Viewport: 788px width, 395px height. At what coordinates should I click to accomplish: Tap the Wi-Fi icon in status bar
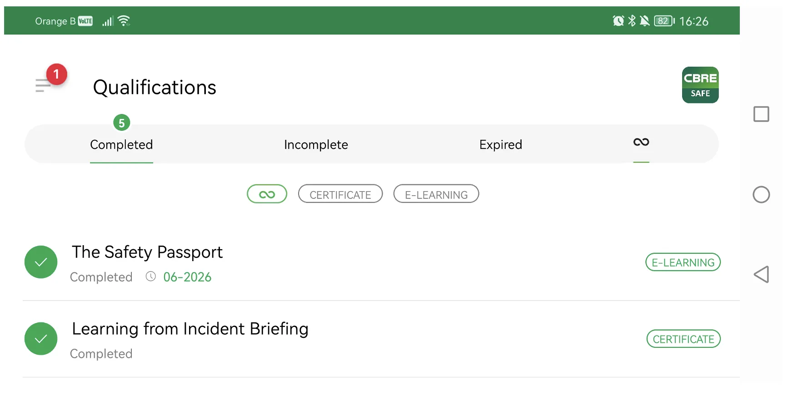pyautogui.click(x=124, y=21)
